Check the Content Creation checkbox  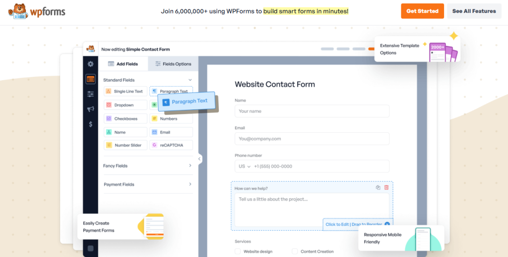click(295, 251)
